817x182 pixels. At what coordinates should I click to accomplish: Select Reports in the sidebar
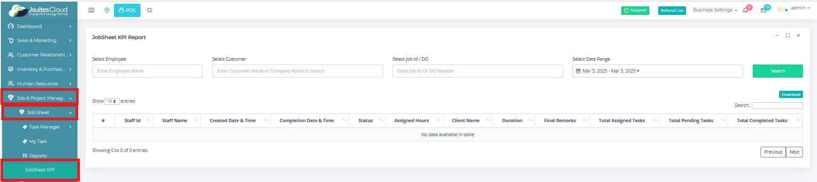[x=38, y=156]
